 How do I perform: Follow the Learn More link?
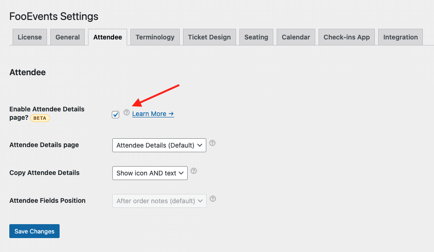(153, 114)
